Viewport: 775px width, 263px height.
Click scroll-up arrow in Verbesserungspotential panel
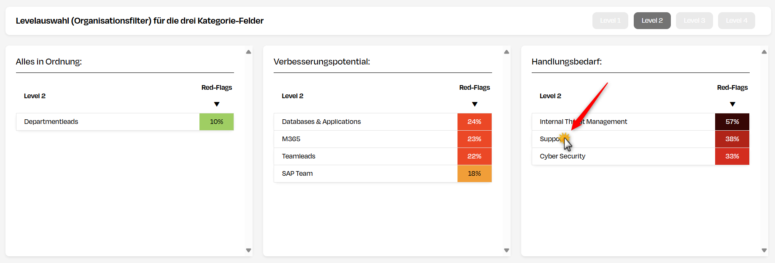(x=506, y=51)
